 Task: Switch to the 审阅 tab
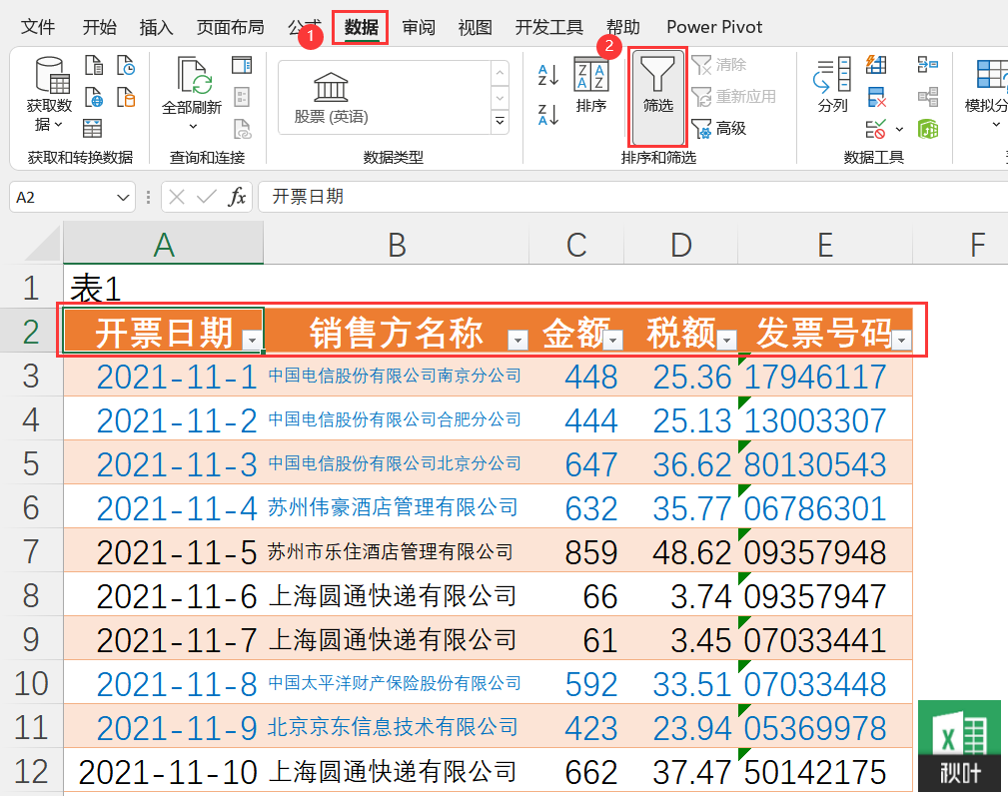419,27
